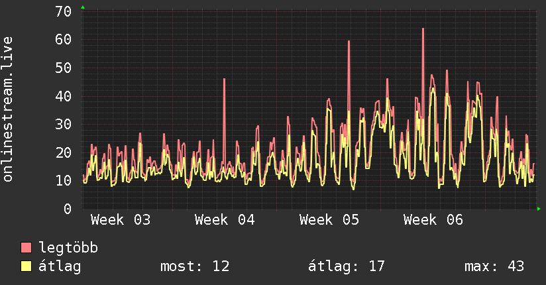Click the 20 label on the y-axis
This screenshot has width=546, height=285.
pyautogui.click(x=64, y=152)
